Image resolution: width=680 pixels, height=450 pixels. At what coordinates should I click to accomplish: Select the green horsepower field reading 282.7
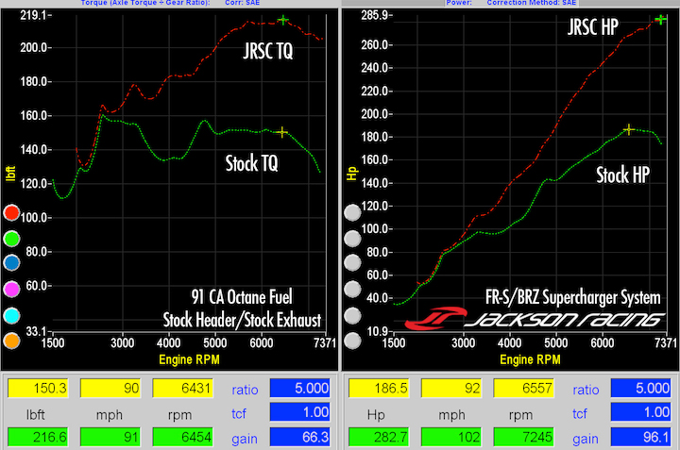[379, 437]
